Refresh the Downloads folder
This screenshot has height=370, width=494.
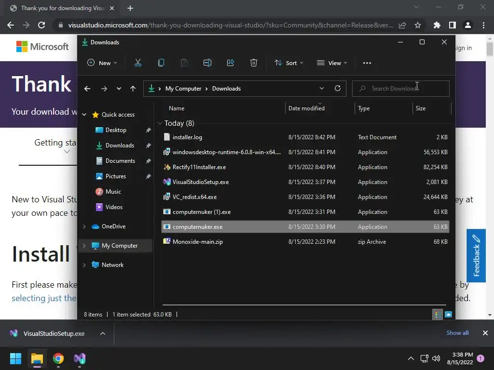[338, 89]
